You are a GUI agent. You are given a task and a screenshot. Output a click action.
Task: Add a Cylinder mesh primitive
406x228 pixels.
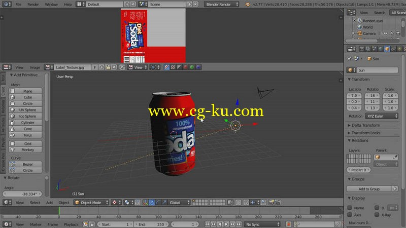click(25, 123)
